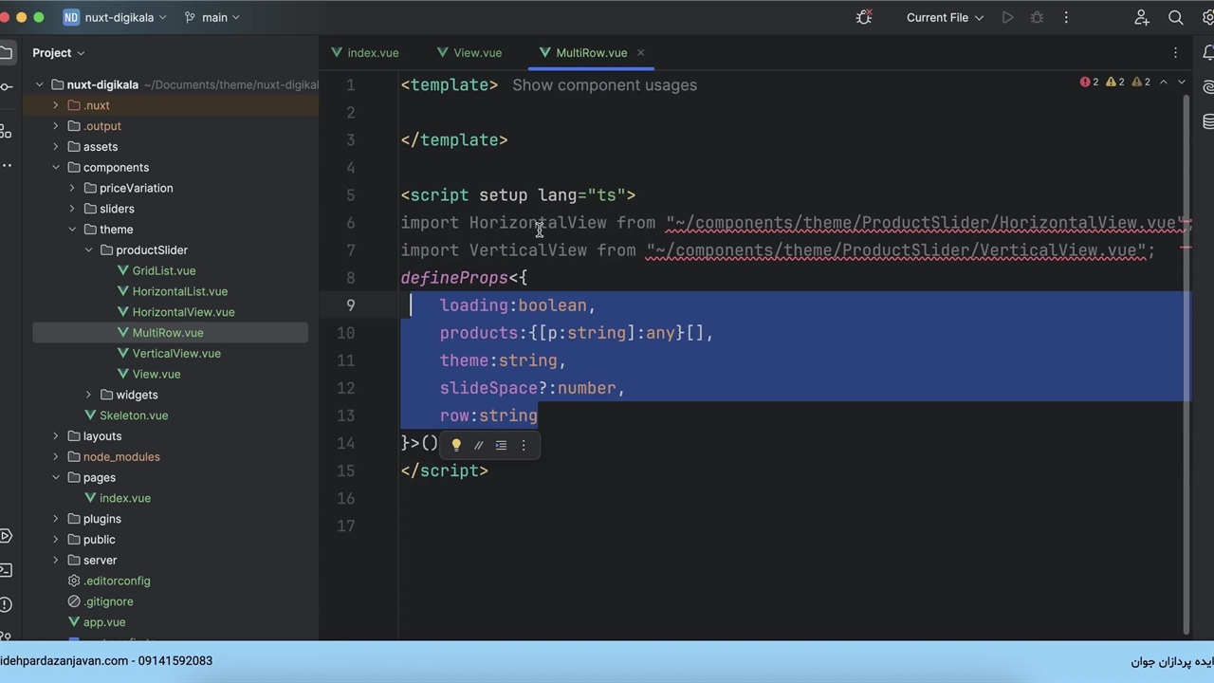Expand the priceVariation folder
Image resolution: width=1214 pixels, height=683 pixels.
72,188
